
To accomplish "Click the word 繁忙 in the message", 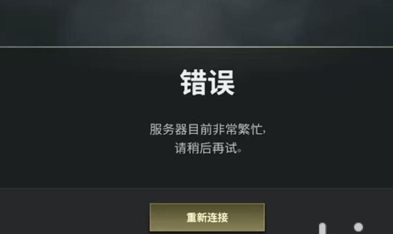I will click(250, 129).
